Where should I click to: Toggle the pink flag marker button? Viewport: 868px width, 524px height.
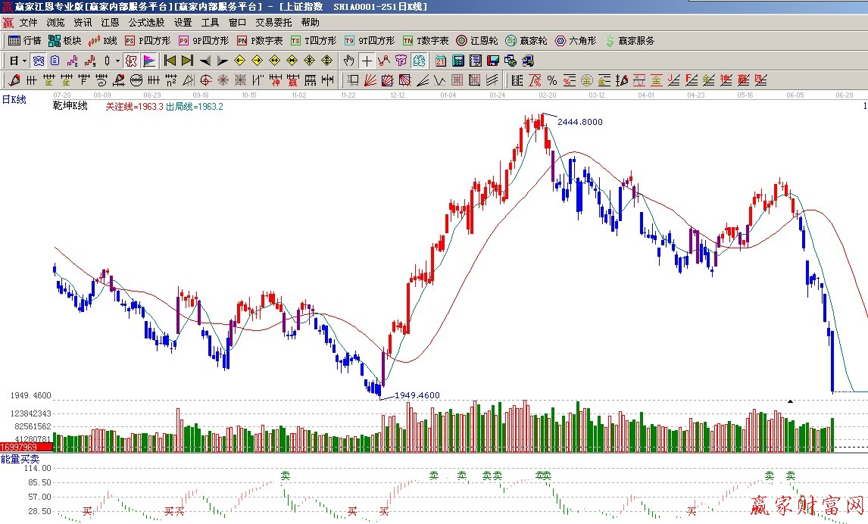point(149,61)
